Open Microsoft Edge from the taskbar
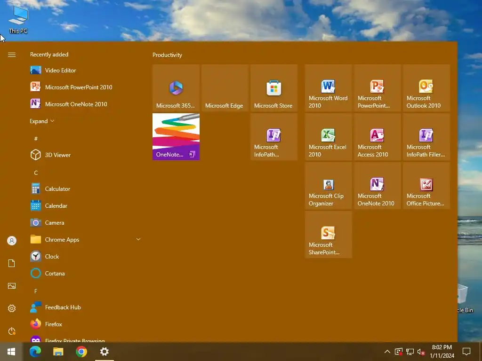482x361 pixels. (35, 352)
